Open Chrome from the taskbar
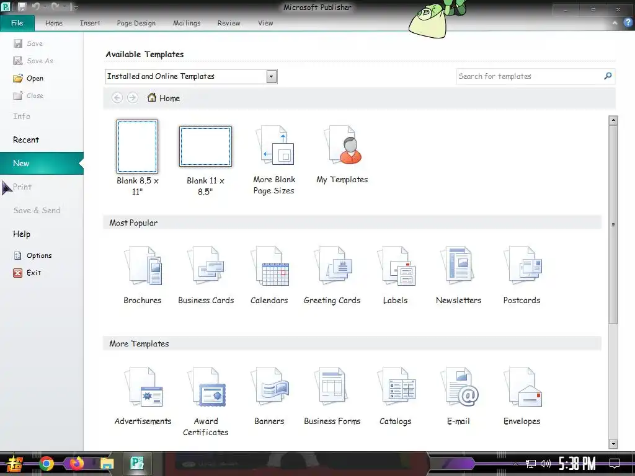 tap(46, 464)
